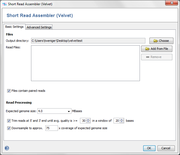
Task: Click the minus icon on Remove button
Action: tap(148, 57)
